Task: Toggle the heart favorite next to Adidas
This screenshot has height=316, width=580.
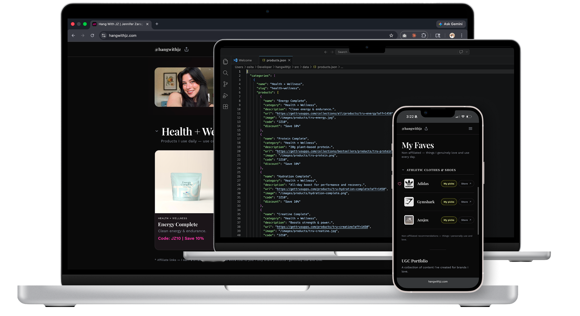Action: 400,184
